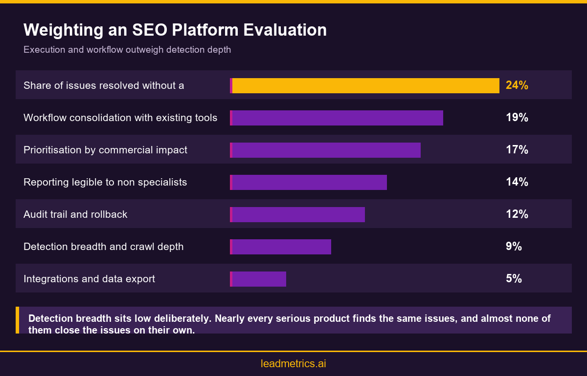Click the purple bar for Detection breadth
Viewport: 587px width, 376px height.
[x=280, y=247]
